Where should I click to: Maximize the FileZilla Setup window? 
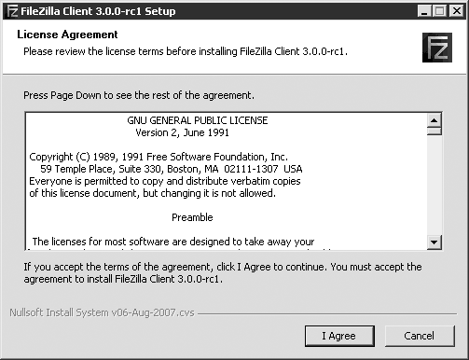[x=440, y=11]
